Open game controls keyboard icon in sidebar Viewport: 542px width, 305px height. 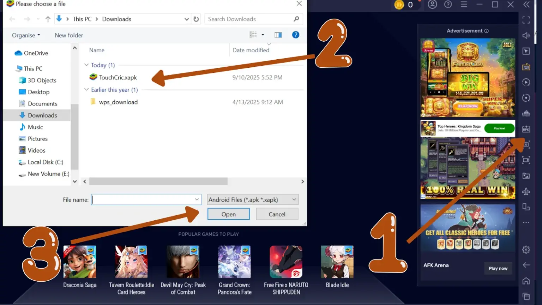(526, 66)
